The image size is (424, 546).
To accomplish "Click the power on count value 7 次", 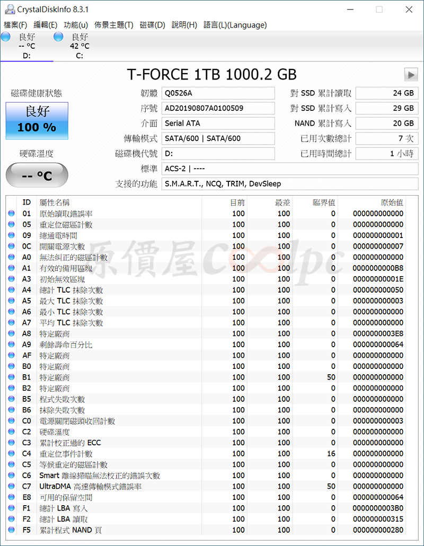I will pos(387,138).
